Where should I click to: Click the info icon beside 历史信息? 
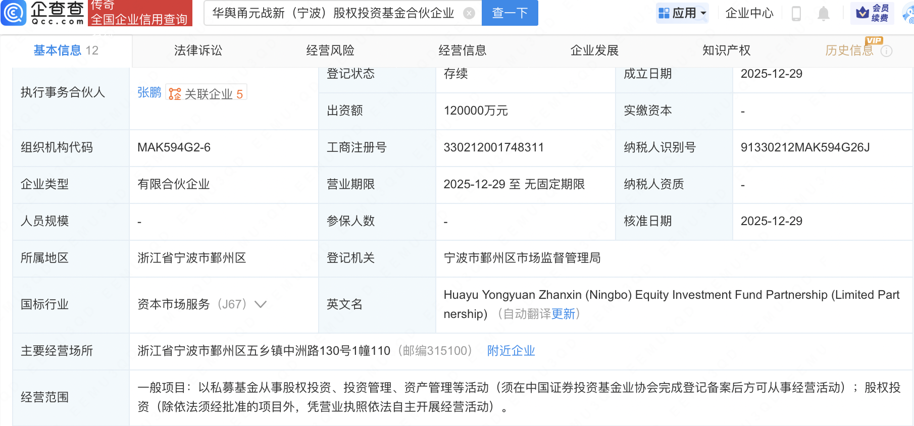point(886,51)
